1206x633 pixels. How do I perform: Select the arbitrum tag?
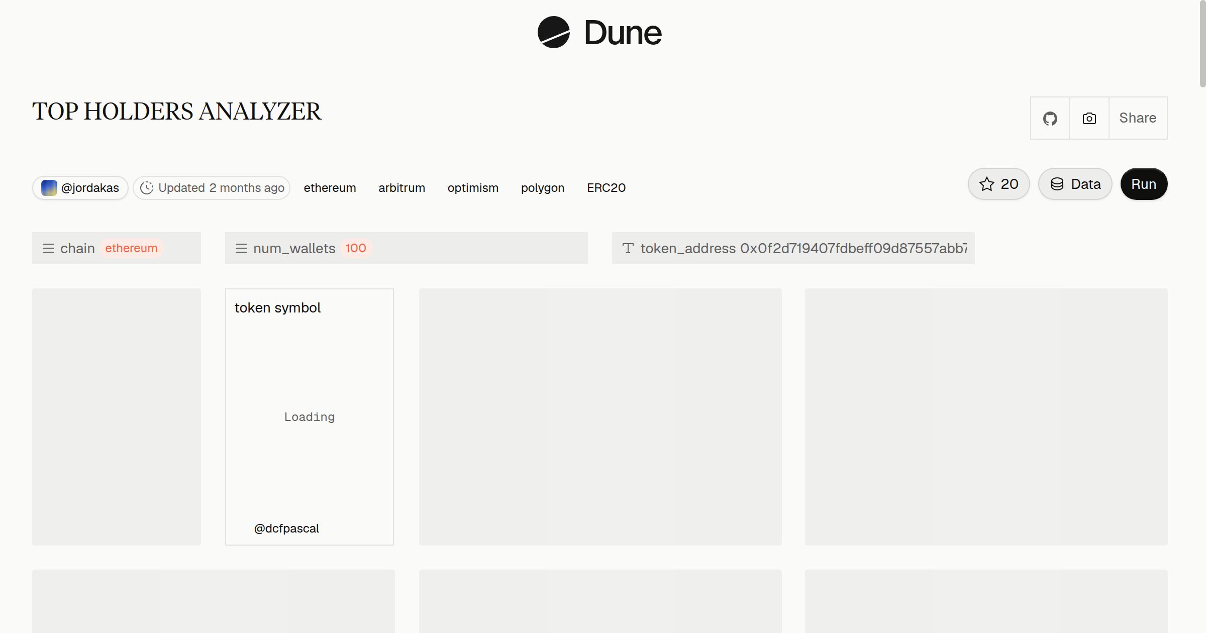(401, 188)
